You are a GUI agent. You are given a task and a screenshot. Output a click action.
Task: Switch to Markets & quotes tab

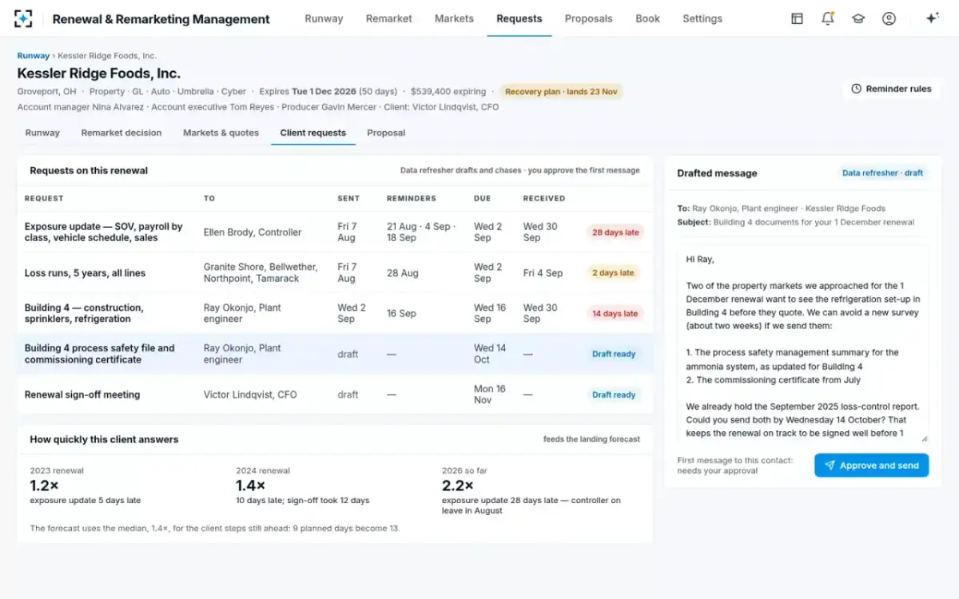[x=221, y=133]
